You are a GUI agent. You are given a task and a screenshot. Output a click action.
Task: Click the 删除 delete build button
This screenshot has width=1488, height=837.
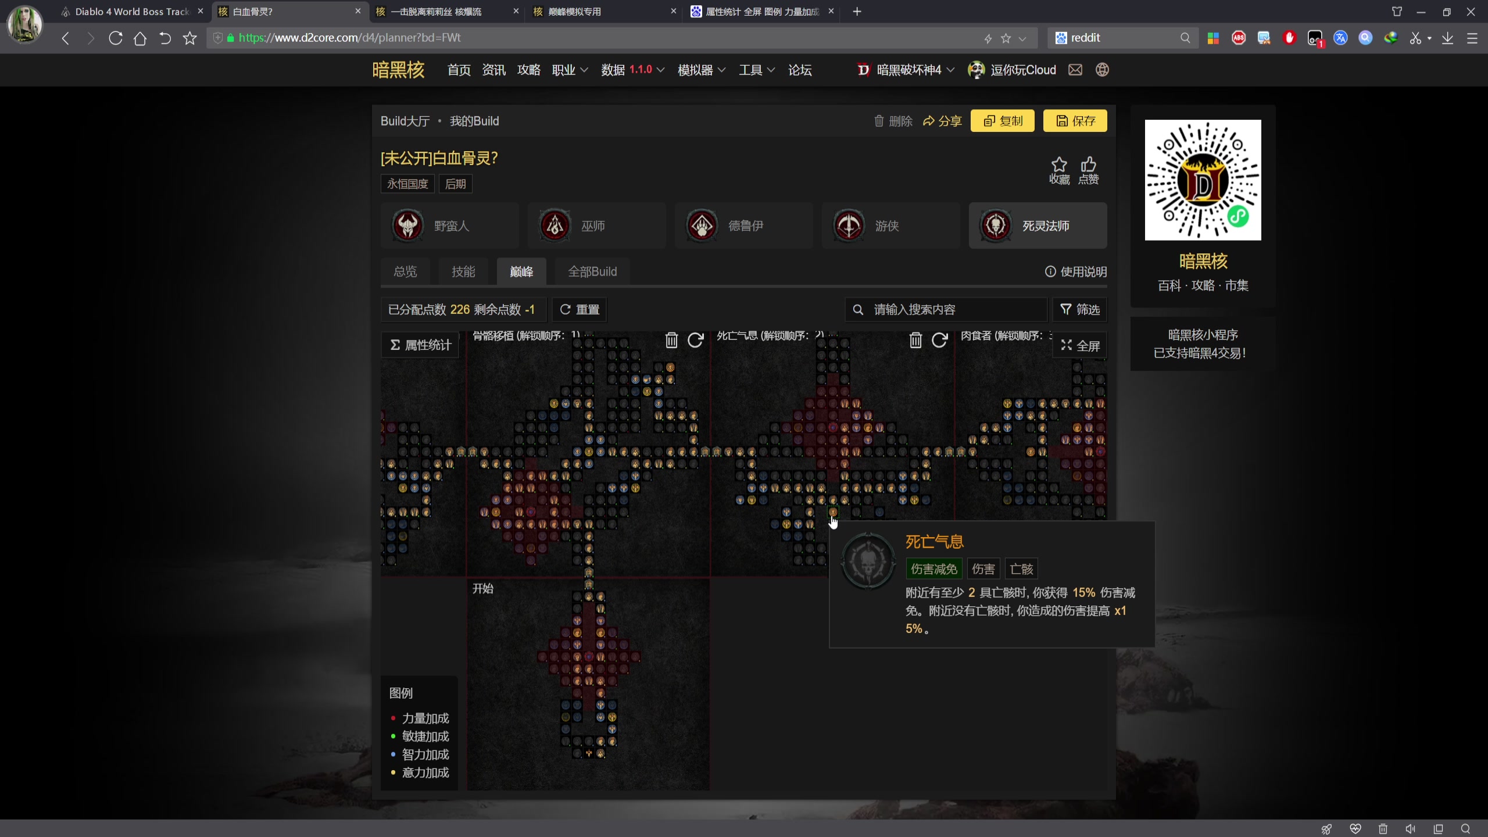coord(893,121)
